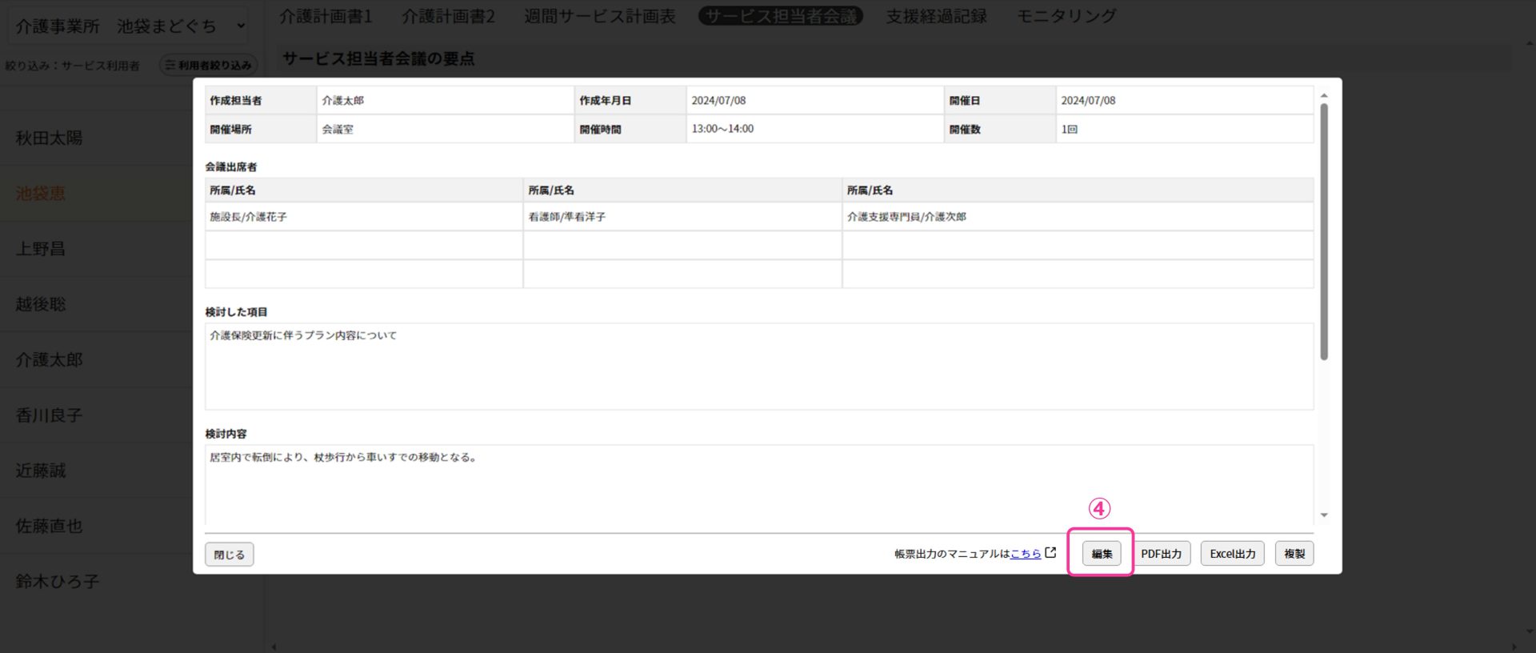Open the 支援経過記録 tab
1536x653 pixels.
(x=936, y=16)
